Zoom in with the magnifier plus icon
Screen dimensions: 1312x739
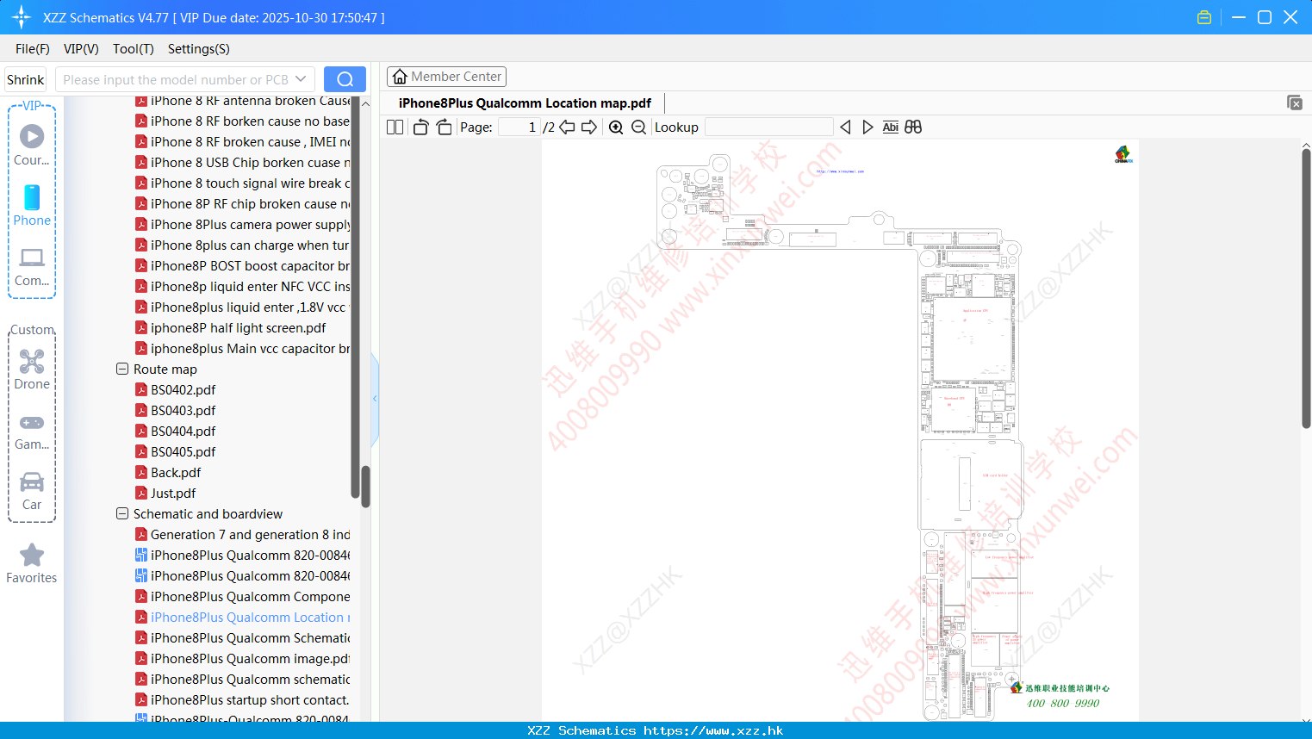tap(616, 127)
